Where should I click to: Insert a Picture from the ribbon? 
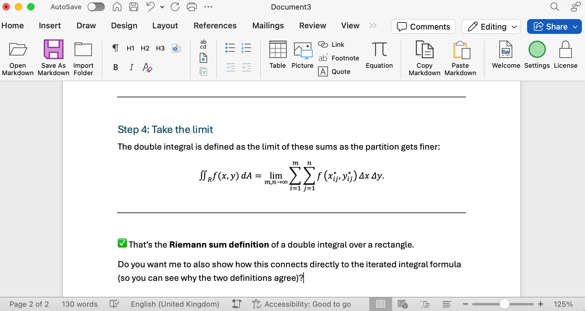click(302, 55)
